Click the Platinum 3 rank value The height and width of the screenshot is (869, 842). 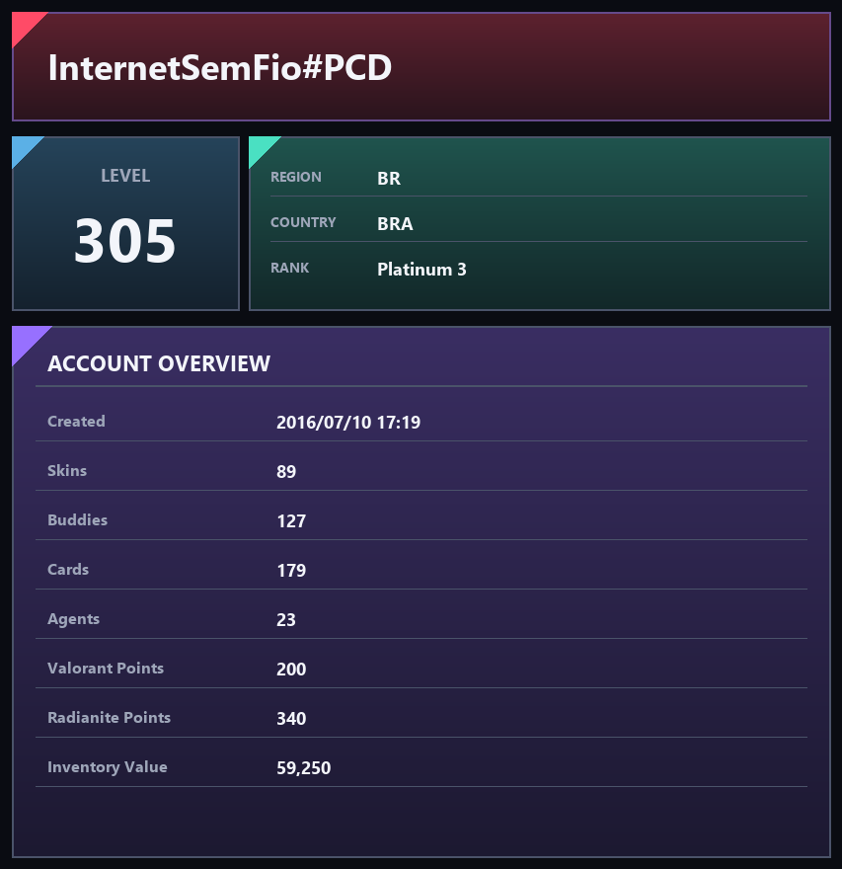point(422,270)
